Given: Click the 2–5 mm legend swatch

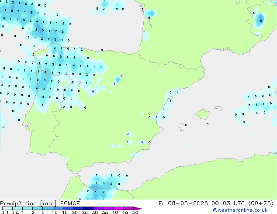Looking at the screenshot, I should point(38,208).
